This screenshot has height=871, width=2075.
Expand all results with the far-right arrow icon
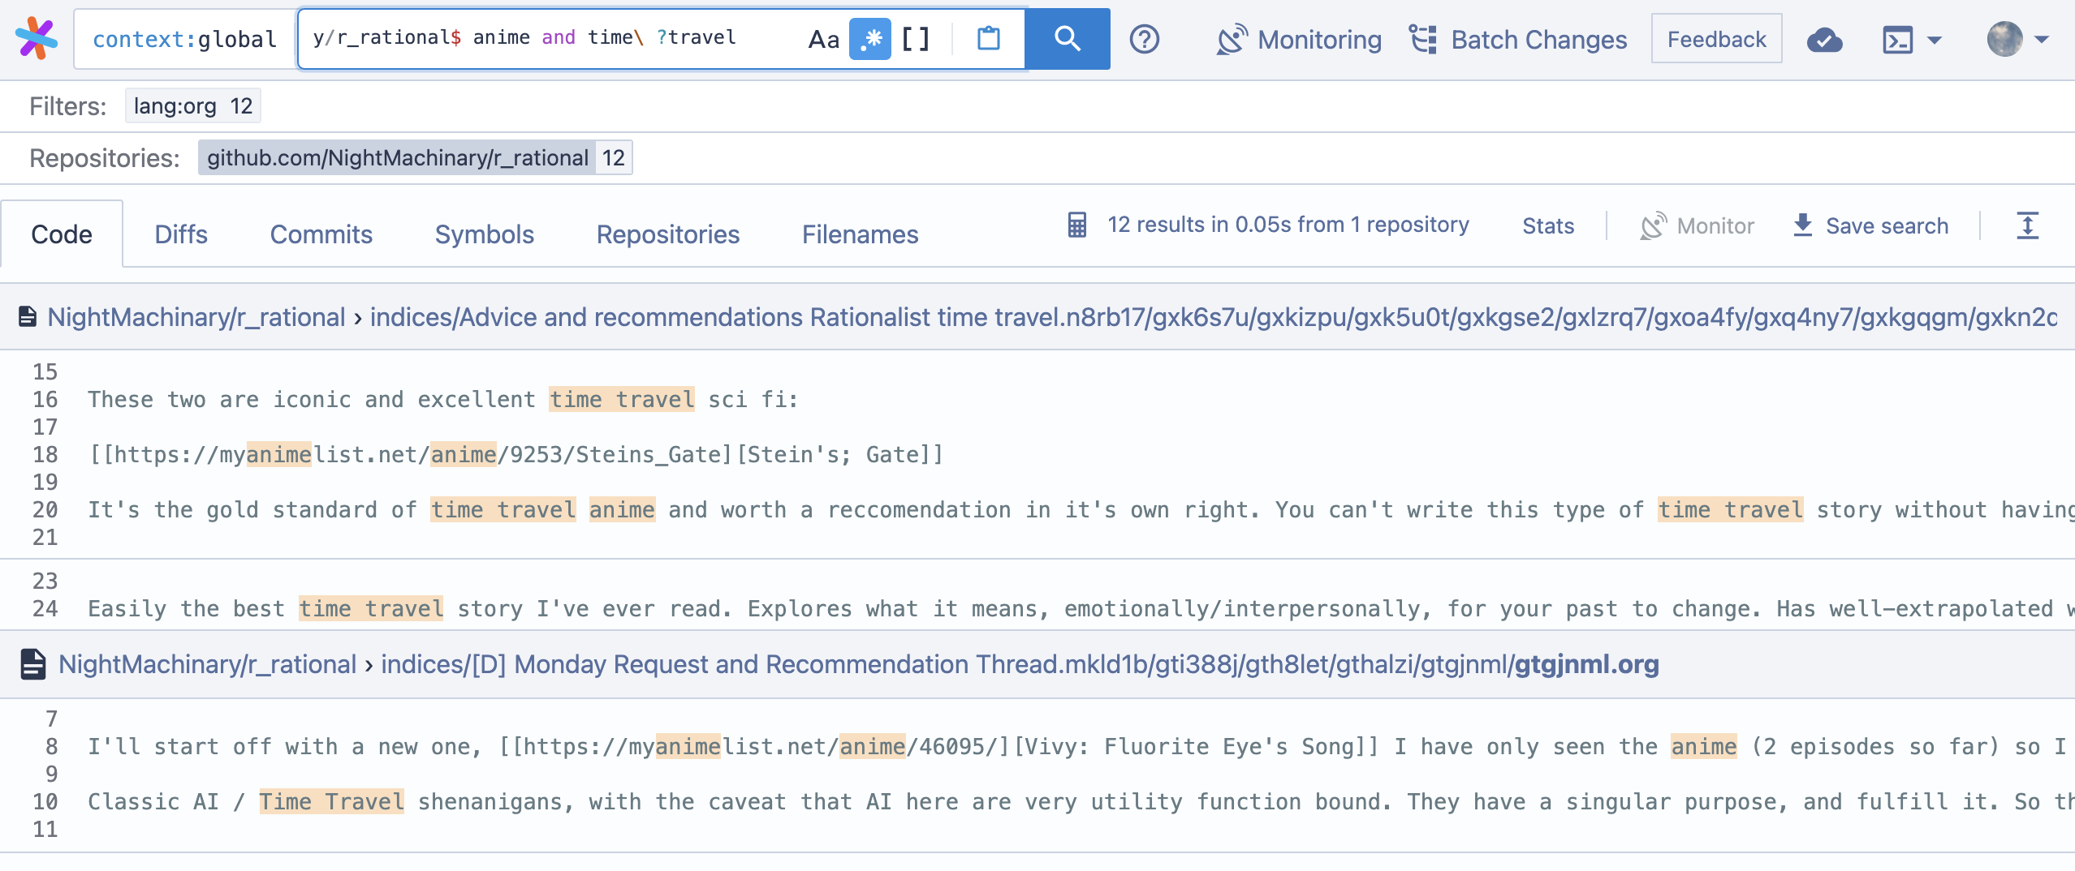pos(2028,225)
